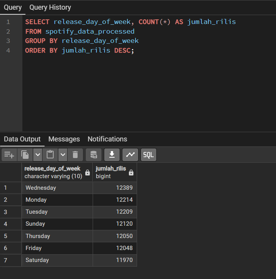Image resolution: width=276 pixels, height=279 pixels.
Task: Click editor line number 1 in gutter
Action: tap(8, 22)
